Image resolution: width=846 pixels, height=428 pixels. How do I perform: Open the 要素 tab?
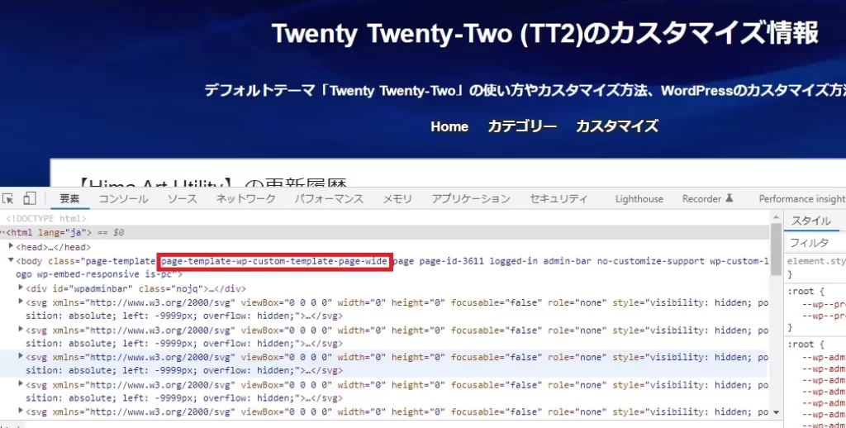pyautogui.click(x=69, y=198)
